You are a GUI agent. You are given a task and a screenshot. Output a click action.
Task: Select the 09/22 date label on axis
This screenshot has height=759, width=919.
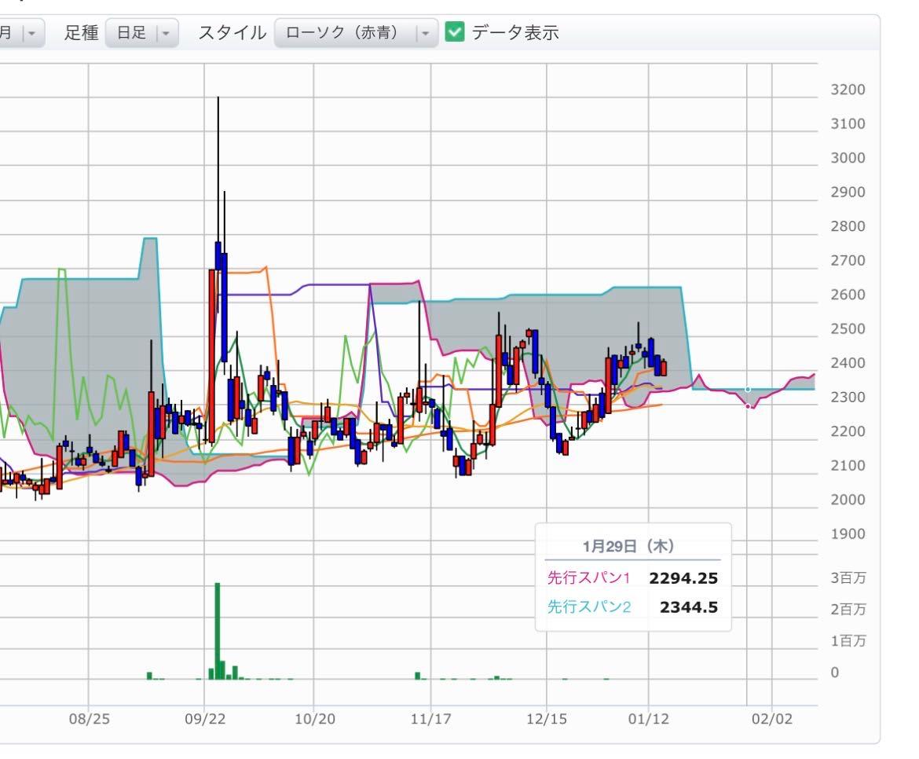204,719
